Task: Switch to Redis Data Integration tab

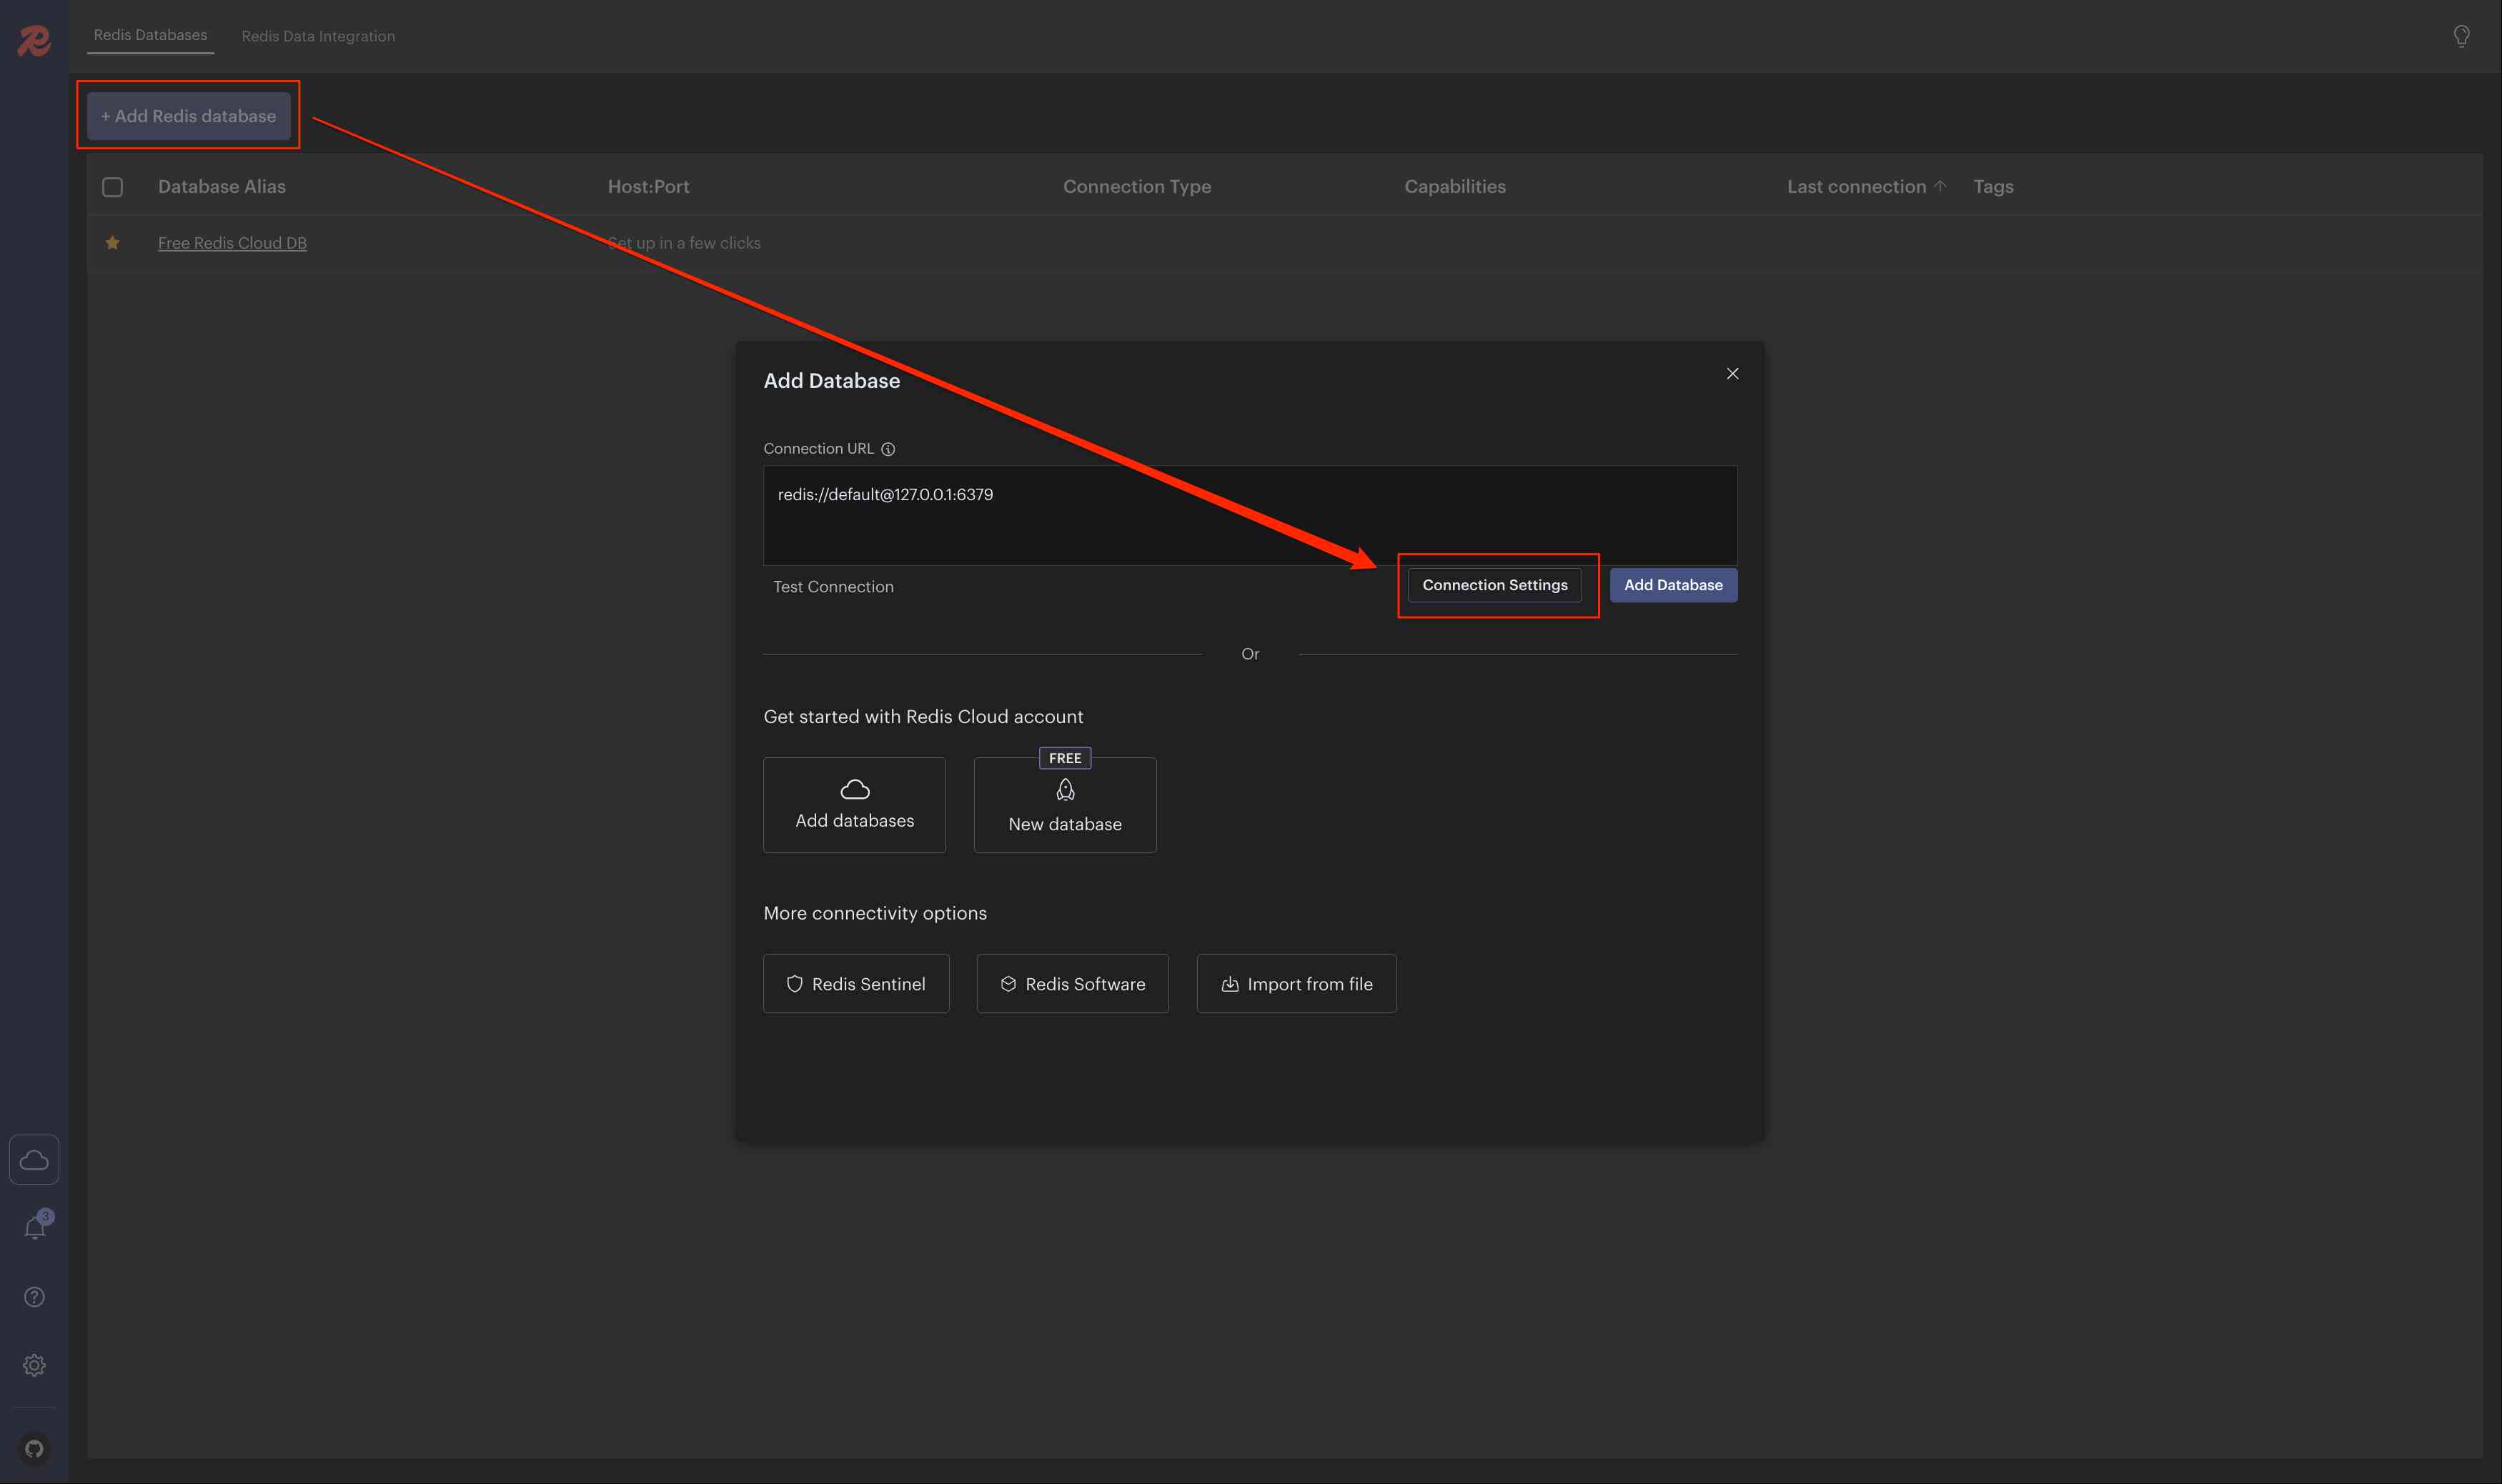Action: [x=318, y=36]
